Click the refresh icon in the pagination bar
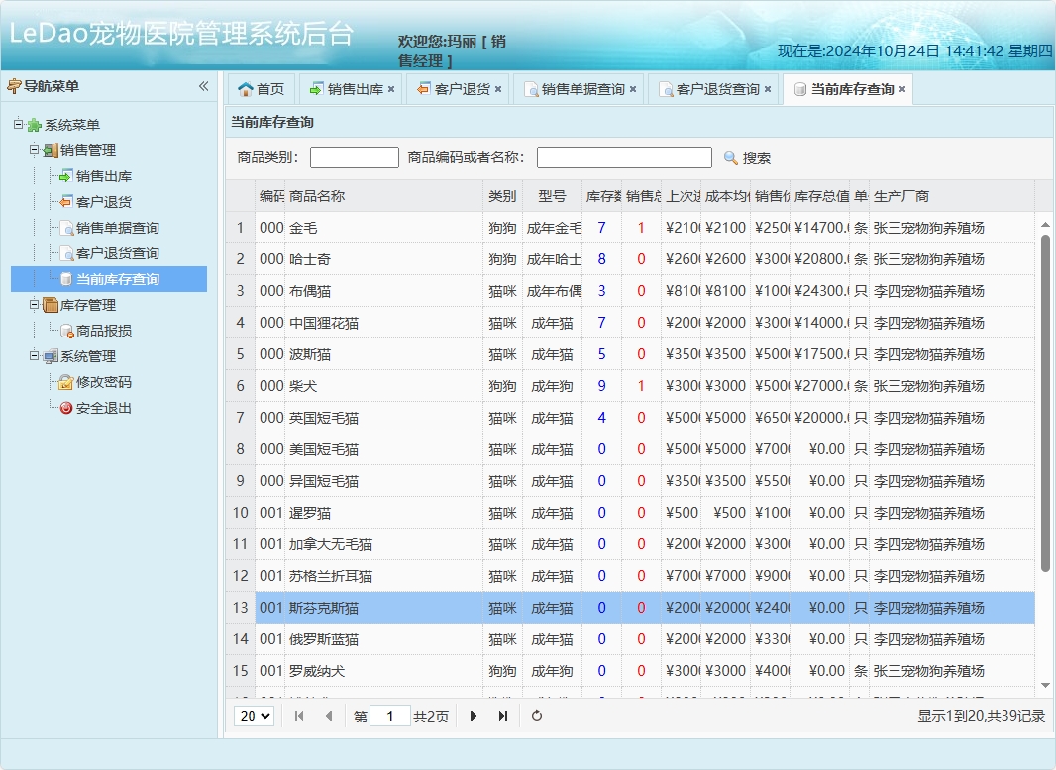Image resolution: width=1056 pixels, height=770 pixels. pyautogui.click(x=536, y=716)
